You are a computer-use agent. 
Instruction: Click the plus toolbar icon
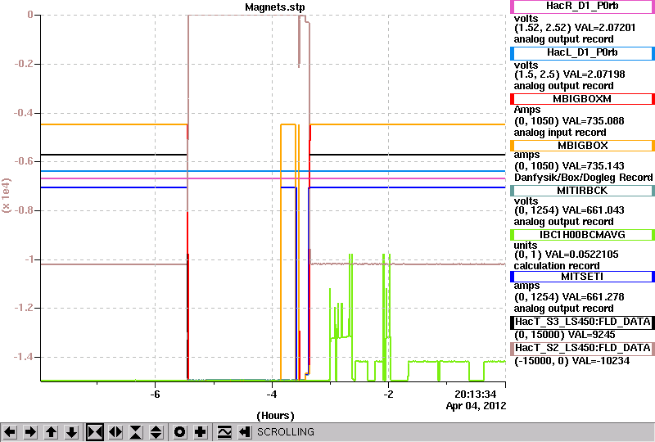[201, 432]
